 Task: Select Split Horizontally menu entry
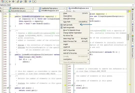75,28
